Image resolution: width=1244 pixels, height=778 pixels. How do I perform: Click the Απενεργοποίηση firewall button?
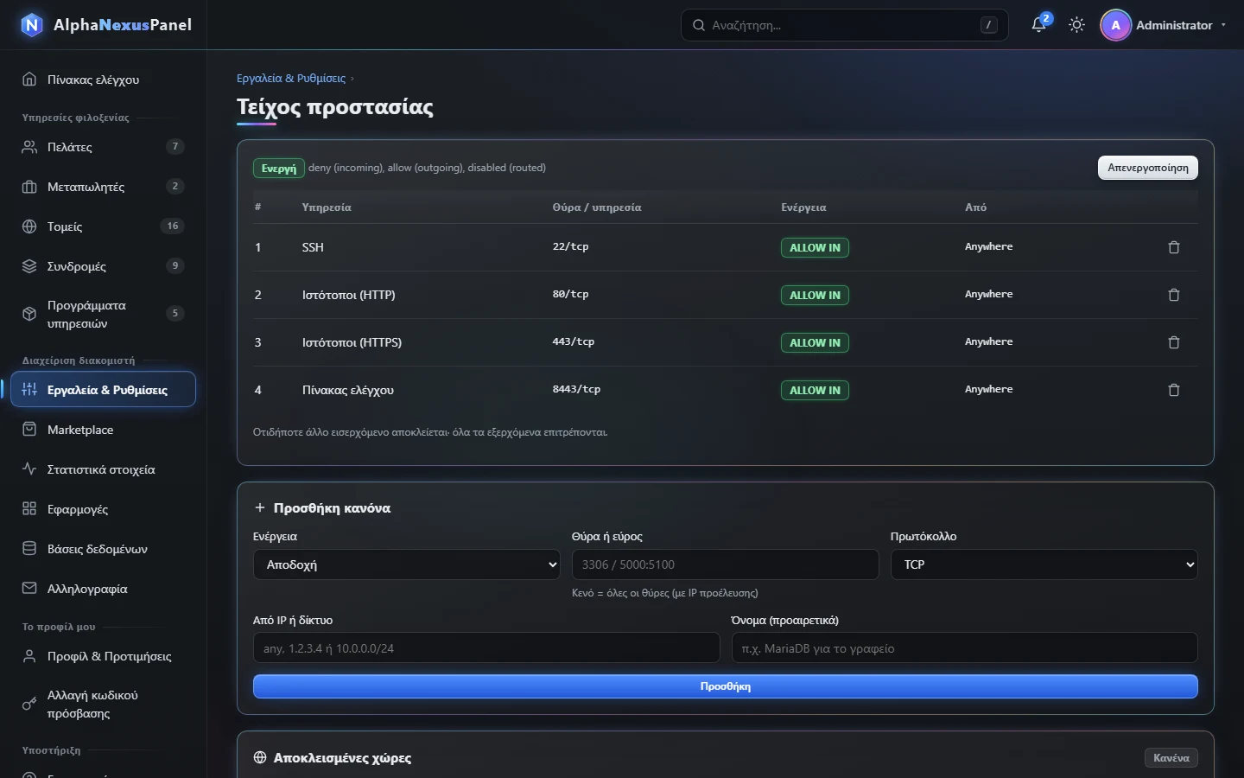(x=1148, y=168)
